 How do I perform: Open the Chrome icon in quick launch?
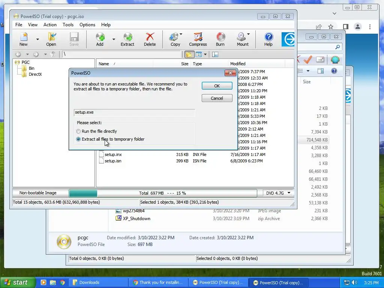pos(63,282)
